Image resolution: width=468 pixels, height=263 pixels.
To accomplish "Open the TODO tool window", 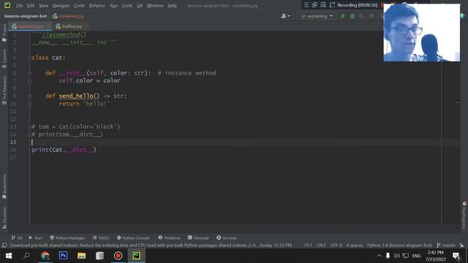I will (x=101, y=237).
